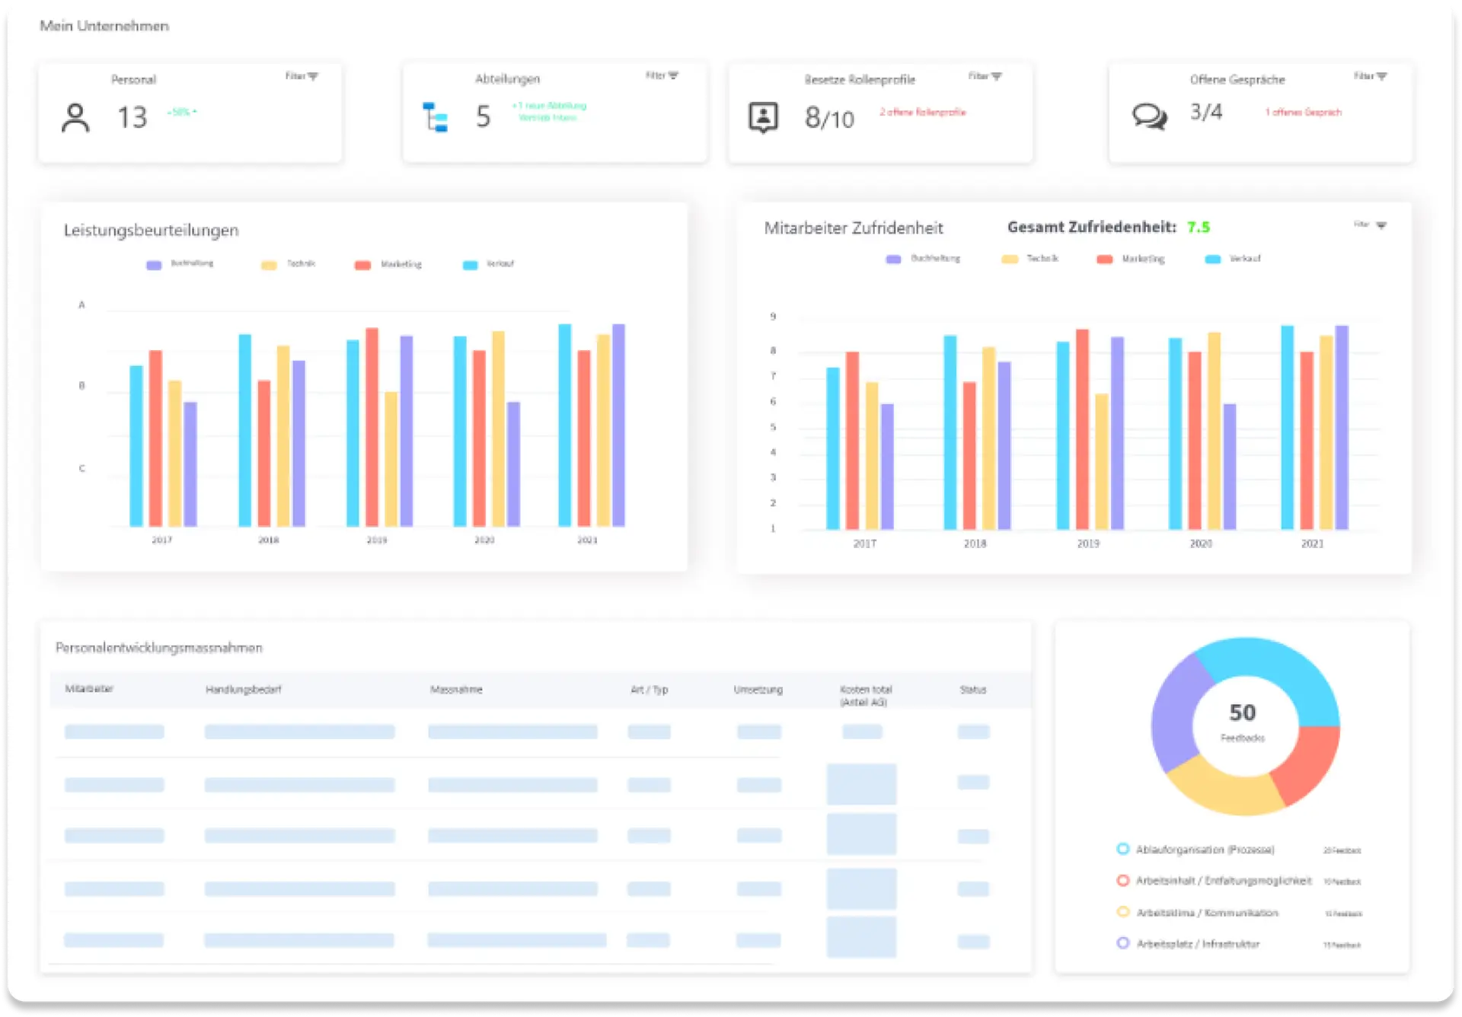Image resolution: width=1462 pixels, height=1017 pixels.
Task: Toggle Verkauf legend swatch in Mitarbeiter Zufriedenheit chart
Action: [1212, 260]
